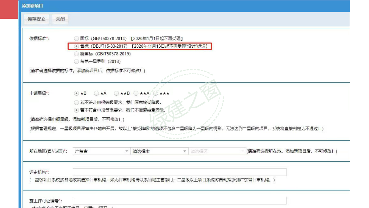Click the 保存提交 button
369x208 pixels.
point(36,19)
